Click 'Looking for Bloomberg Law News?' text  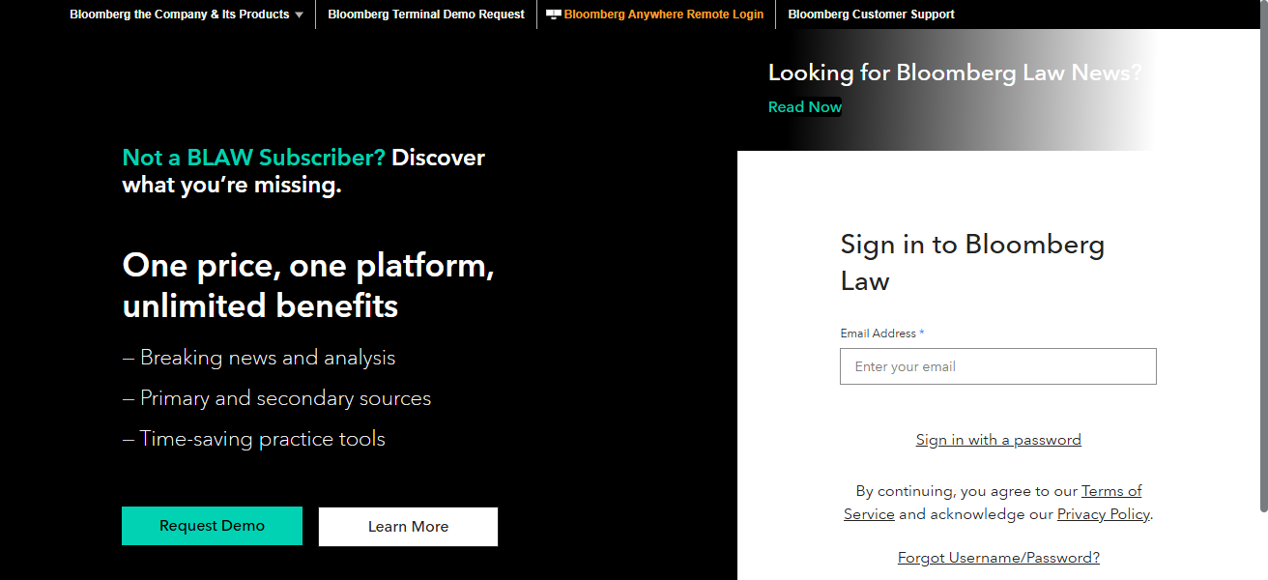point(955,72)
